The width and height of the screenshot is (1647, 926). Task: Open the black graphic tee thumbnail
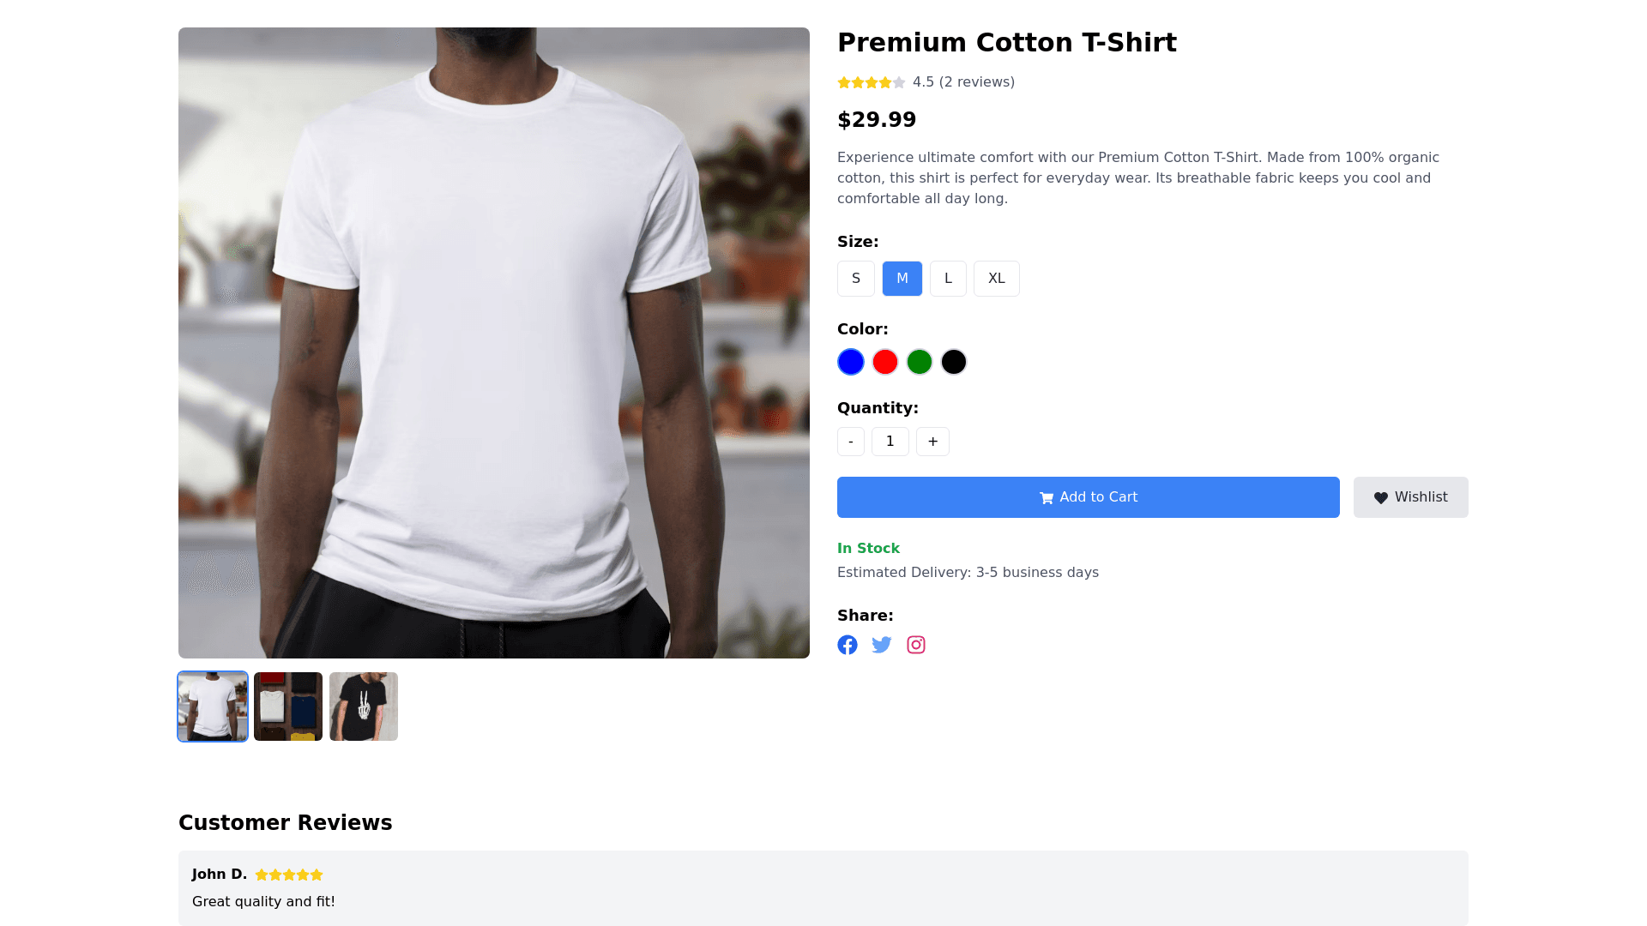coord(364,707)
